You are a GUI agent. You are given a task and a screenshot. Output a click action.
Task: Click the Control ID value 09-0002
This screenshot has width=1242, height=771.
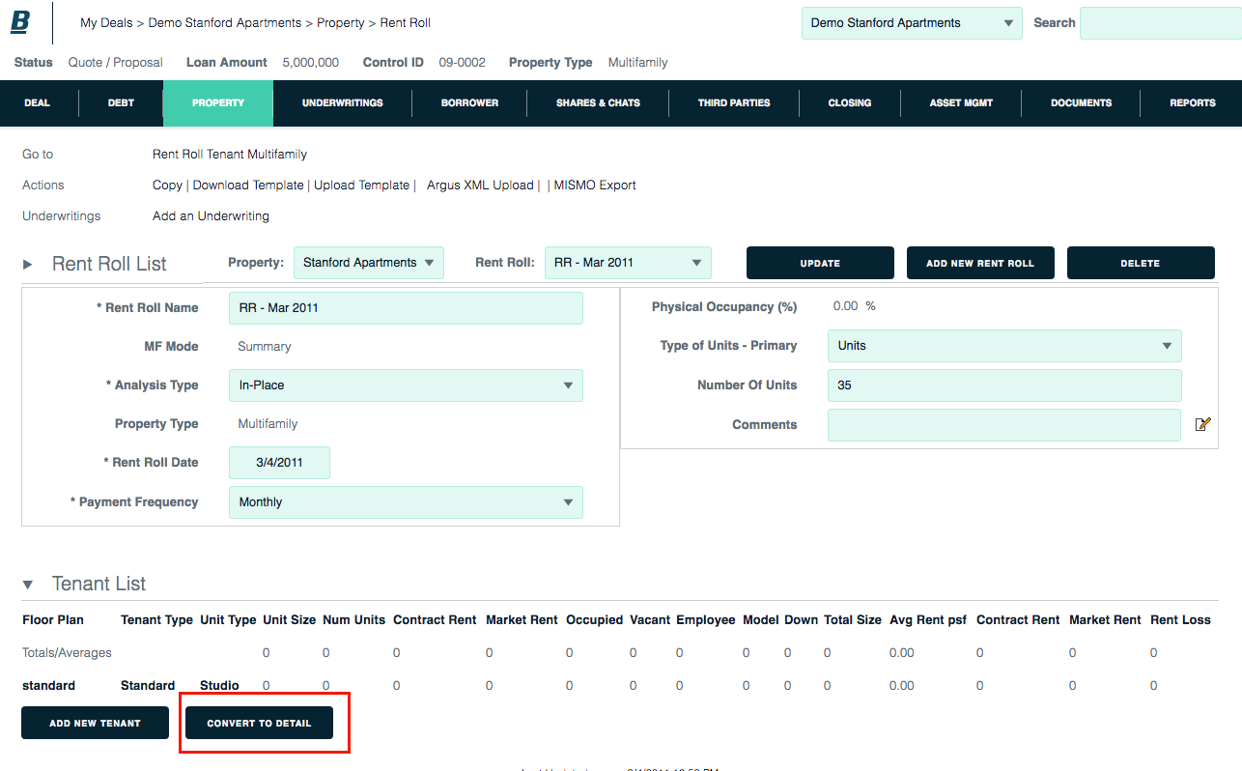coord(462,62)
